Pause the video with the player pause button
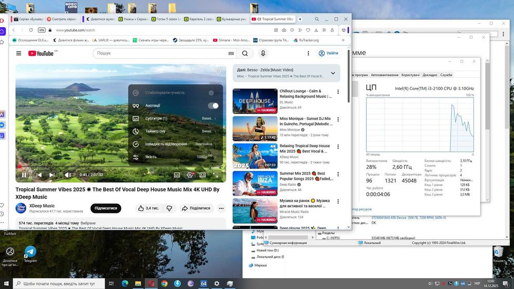Image resolution: width=514 pixels, height=289 pixels. [24, 175]
